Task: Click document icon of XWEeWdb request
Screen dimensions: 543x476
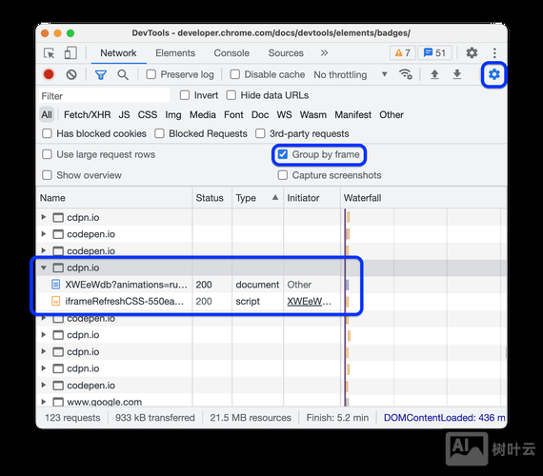Action: click(x=55, y=285)
